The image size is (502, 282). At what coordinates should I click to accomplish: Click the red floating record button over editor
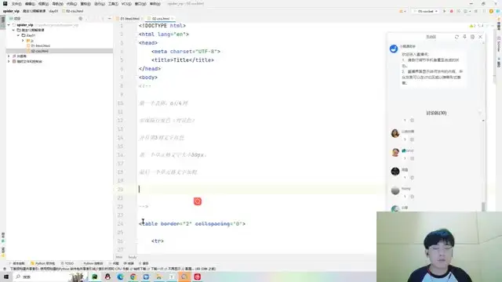(x=198, y=201)
